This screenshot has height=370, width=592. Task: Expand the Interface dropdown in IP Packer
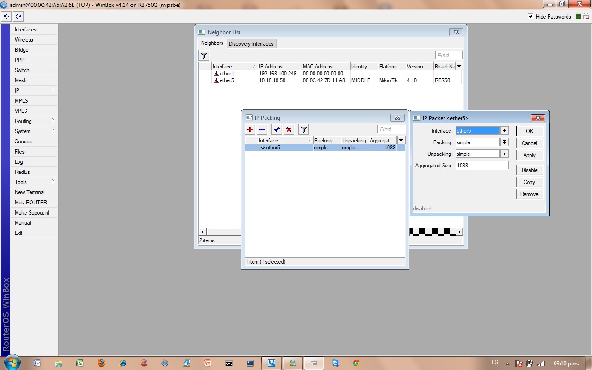(x=505, y=131)
